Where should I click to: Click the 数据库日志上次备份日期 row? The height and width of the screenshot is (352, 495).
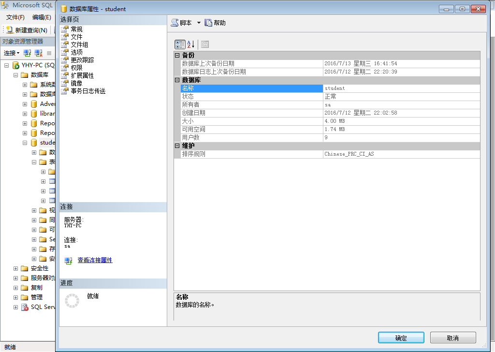[x=330, y=72]
